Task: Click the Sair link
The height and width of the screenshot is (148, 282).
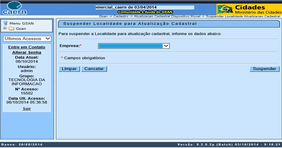Action: pyautogui.click(x=27, y=108)
